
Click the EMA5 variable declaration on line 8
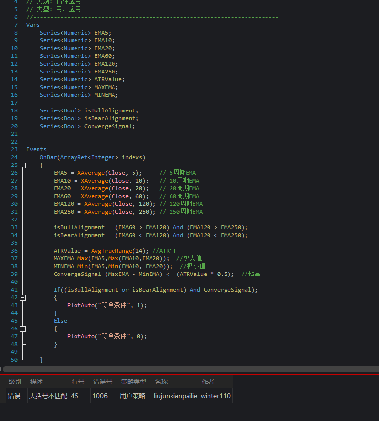click(101, 33)
